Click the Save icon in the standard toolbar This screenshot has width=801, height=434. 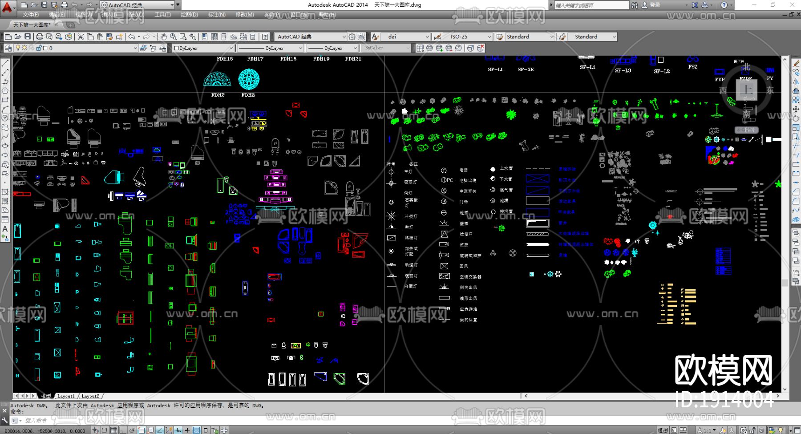(28, 37)
